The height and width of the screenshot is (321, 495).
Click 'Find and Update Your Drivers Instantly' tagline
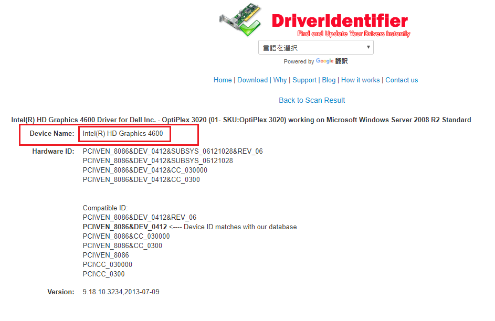click(x=354, y=34)
